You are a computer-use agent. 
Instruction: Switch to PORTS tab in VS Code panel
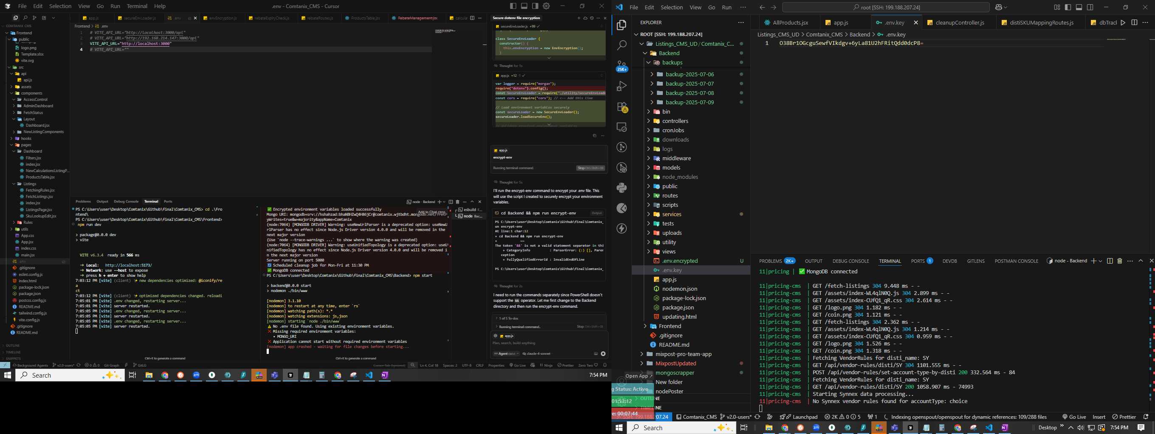point(917,261)
